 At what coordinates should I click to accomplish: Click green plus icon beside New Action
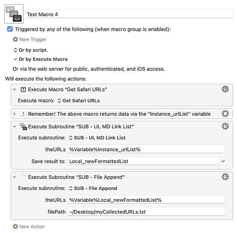point(15,227)
